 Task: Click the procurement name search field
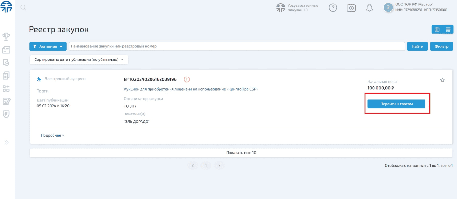click(237, 46)
